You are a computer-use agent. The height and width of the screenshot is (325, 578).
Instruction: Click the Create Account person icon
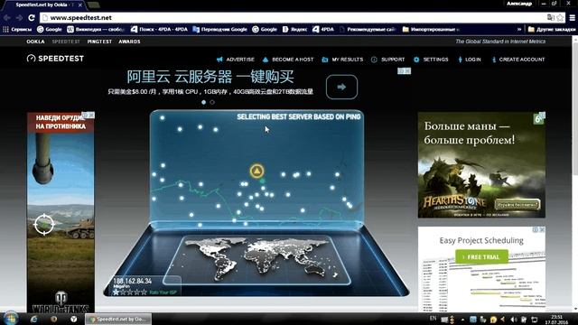(x=494, y=60)
